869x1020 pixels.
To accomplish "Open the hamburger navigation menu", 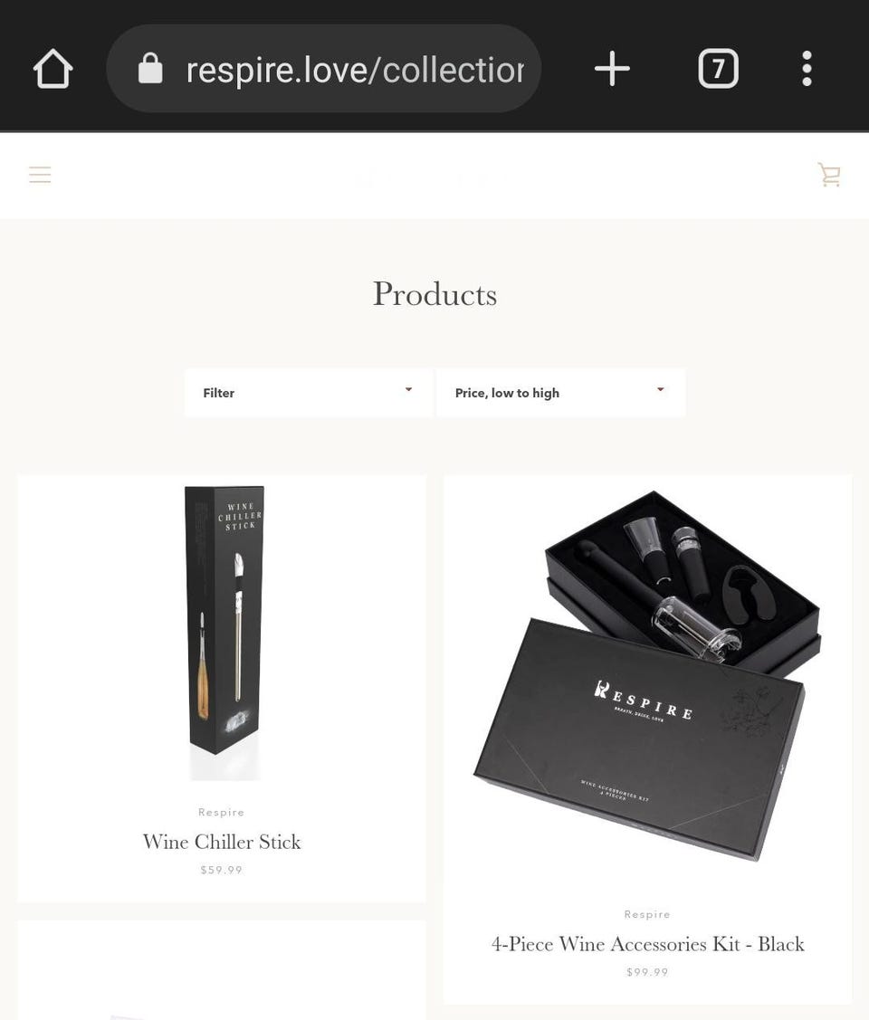I will click(x=40, y=175).
